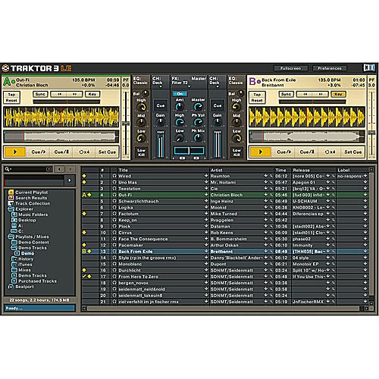The height and width of the screenshot is (379, 379).
Task: Toggle the FX On switch
Action: pos(180,94)
